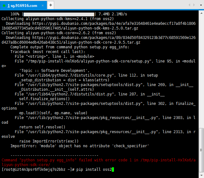This screenshot has width=204, height=178.
Task: Place cursor after "pip install oss2"
Action: coord(113,170)
